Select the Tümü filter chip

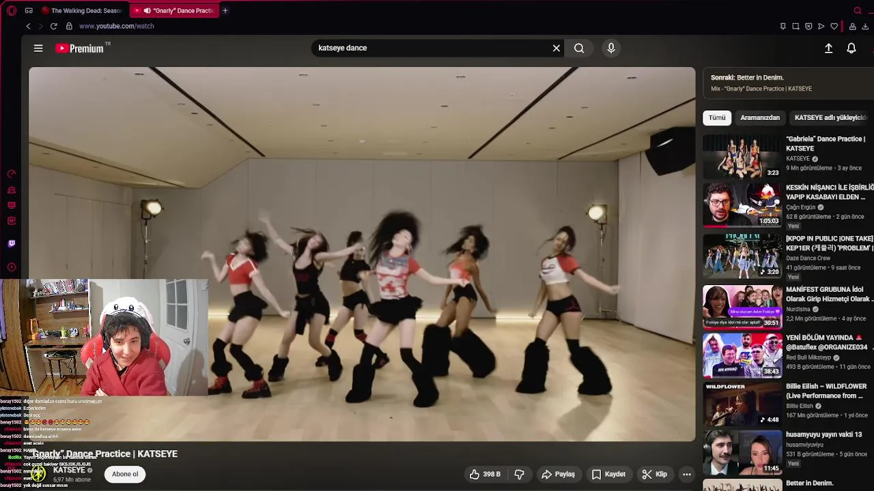[x=717, y=117]
